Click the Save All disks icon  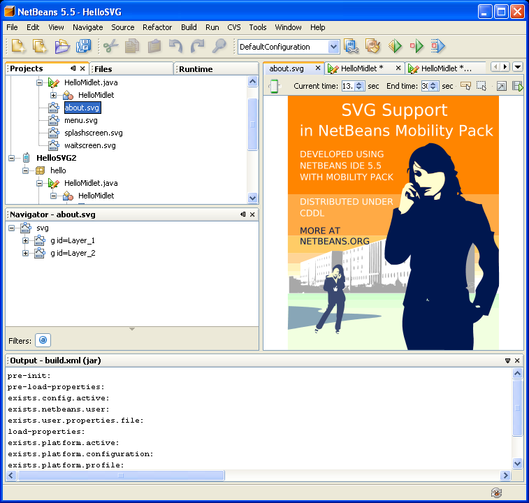pyautogui.click(x=83, y=46)
